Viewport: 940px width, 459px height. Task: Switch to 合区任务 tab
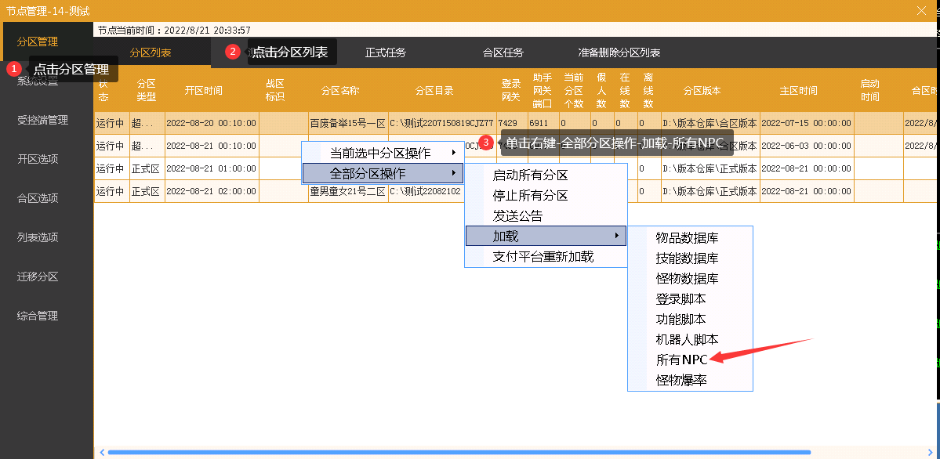tap(503, 53)
